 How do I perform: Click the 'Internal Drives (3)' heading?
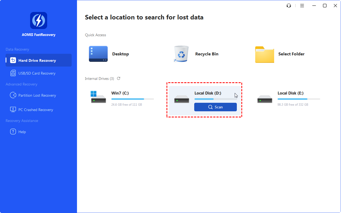(99, 79)
